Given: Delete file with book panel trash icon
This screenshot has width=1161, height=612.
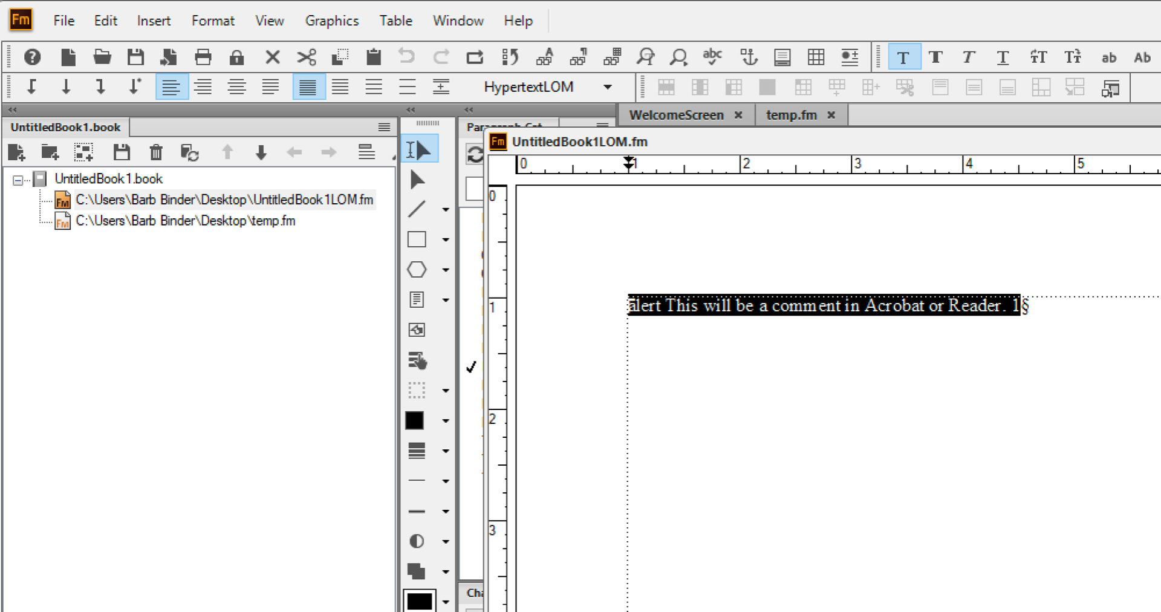Looking at the screenshot, I should click(156, 152).
